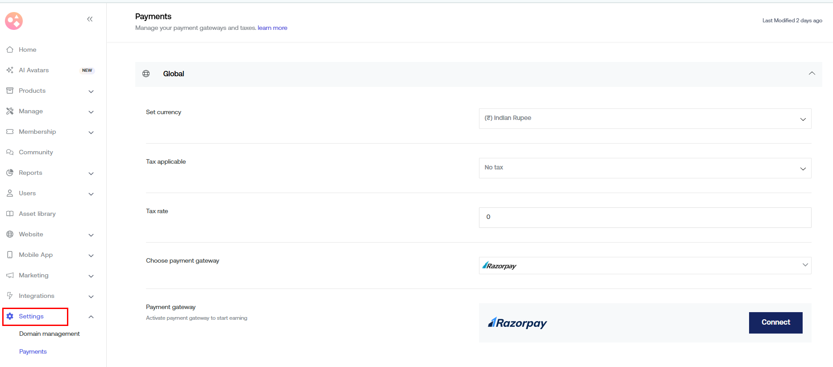Image resolution: width=833 pixels, height=367 pixels.
Task: Open Domain management settings page
Action: [x=49, y=334]
